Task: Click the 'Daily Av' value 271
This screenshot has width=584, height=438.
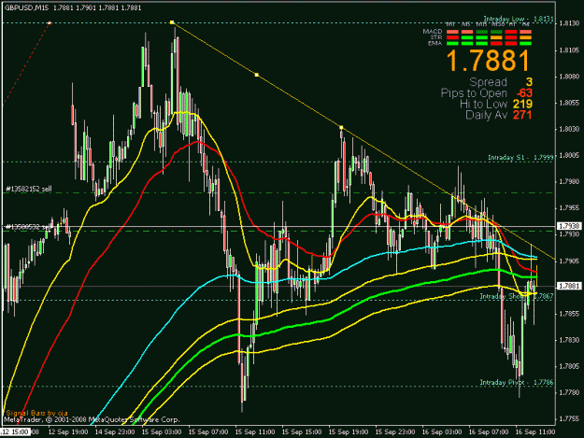Action: coord(522,115)
